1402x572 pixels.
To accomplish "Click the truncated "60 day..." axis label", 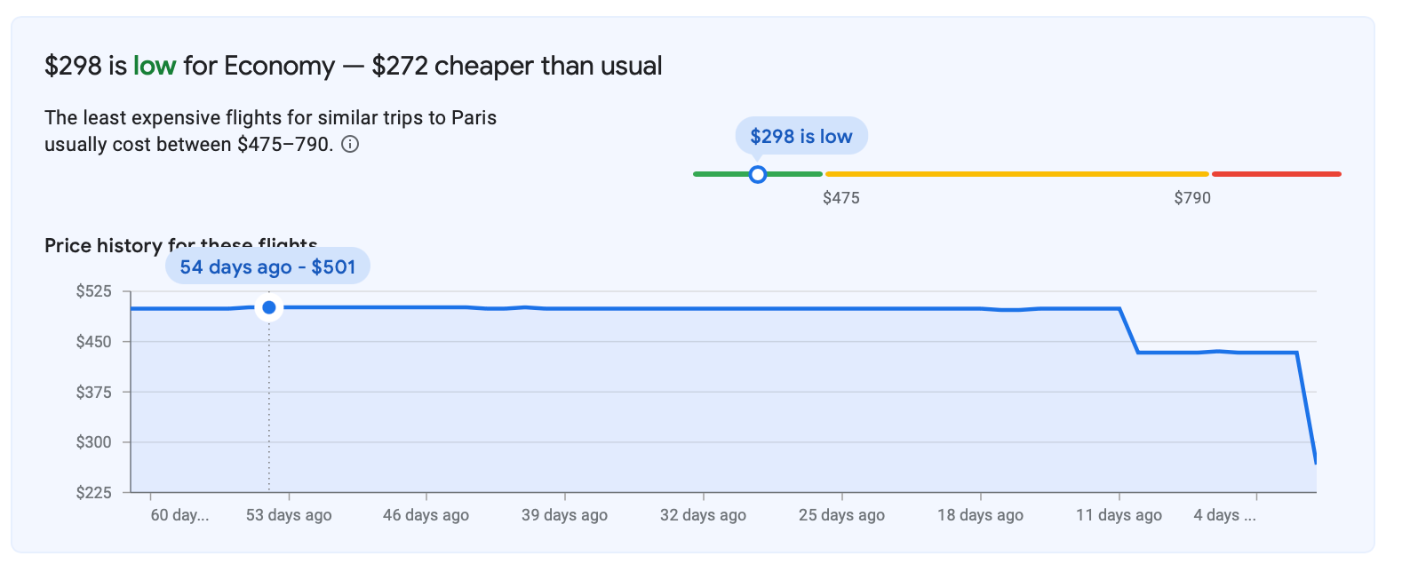I will pyautogui.click(x=179, y=515).
